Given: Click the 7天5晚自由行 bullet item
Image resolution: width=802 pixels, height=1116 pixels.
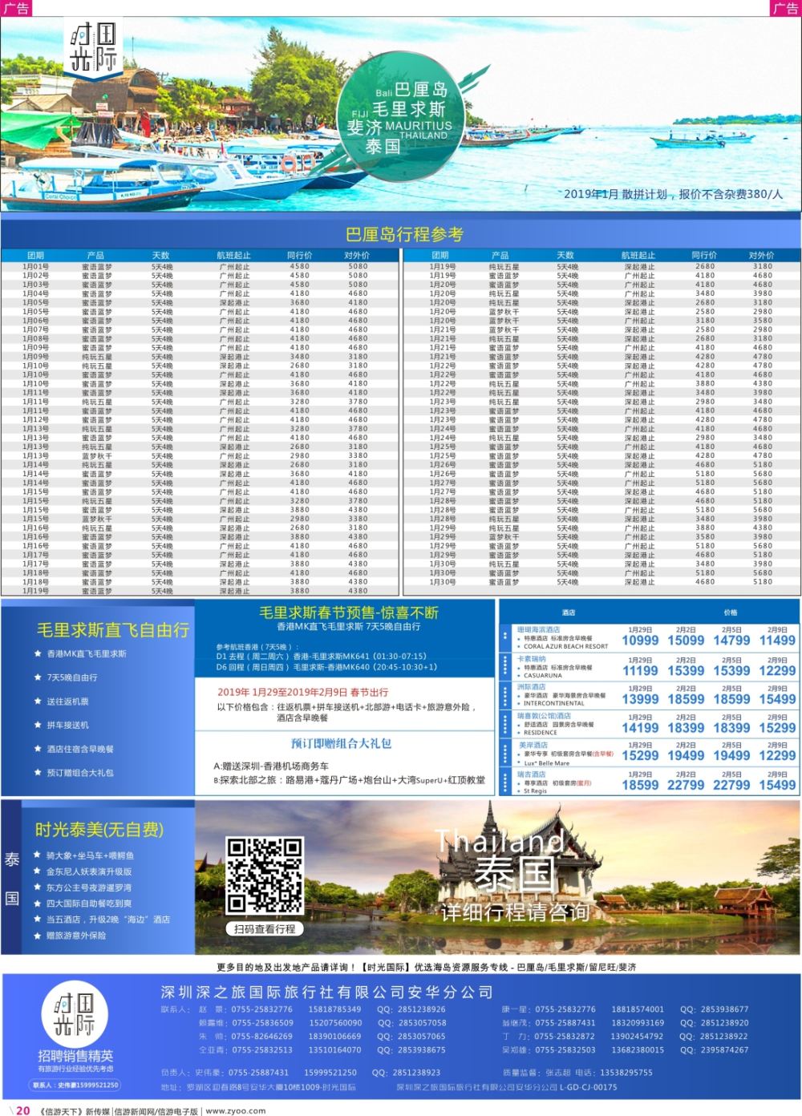Looking at the screenshot, I should pos(72,677).
